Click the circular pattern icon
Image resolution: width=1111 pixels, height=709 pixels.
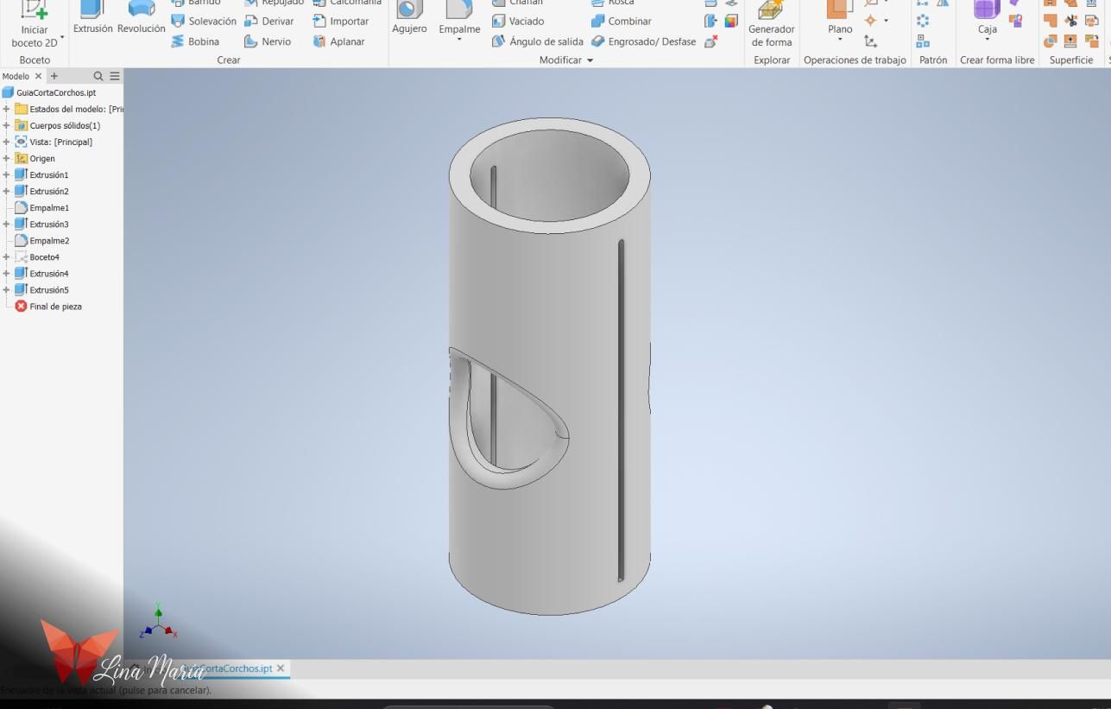pos(923,21)
